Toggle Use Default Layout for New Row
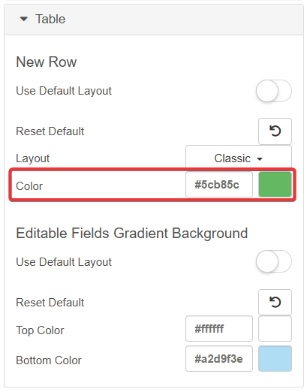The height and width of the screenshot is (392, 307). click(x=274, y=91)
